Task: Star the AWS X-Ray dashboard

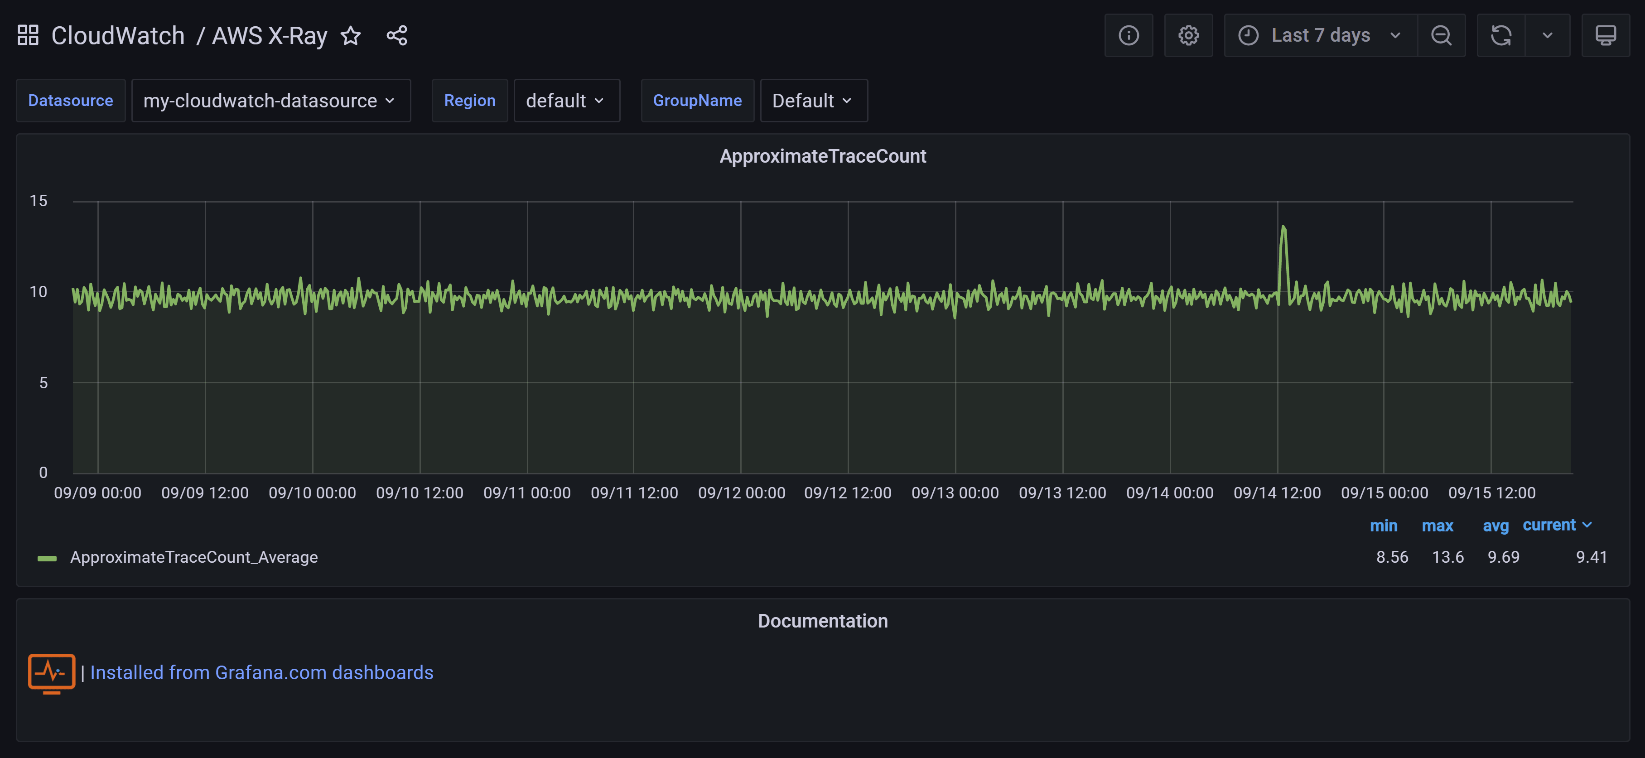Action: 351,35
